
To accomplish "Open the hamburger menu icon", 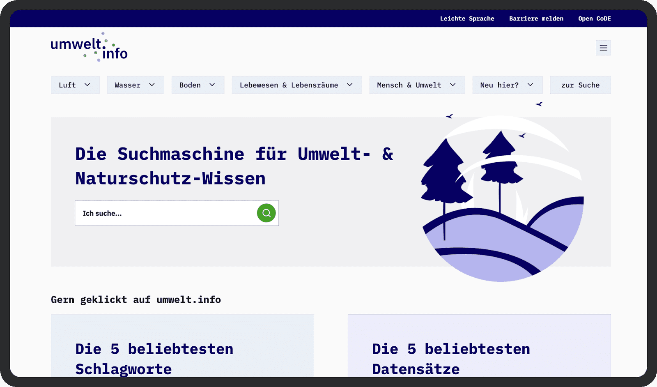I will point(603,48).
